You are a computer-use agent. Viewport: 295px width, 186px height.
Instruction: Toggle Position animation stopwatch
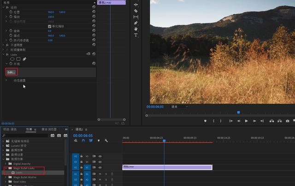(11, 12)
